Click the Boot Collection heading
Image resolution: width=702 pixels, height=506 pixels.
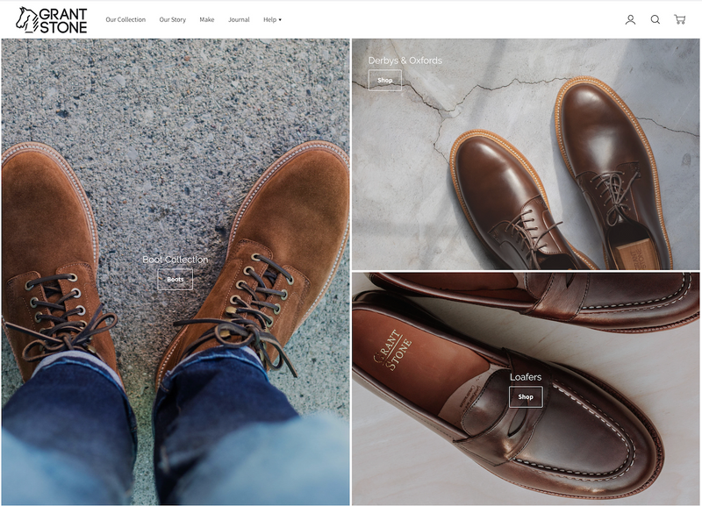(175, 260)
